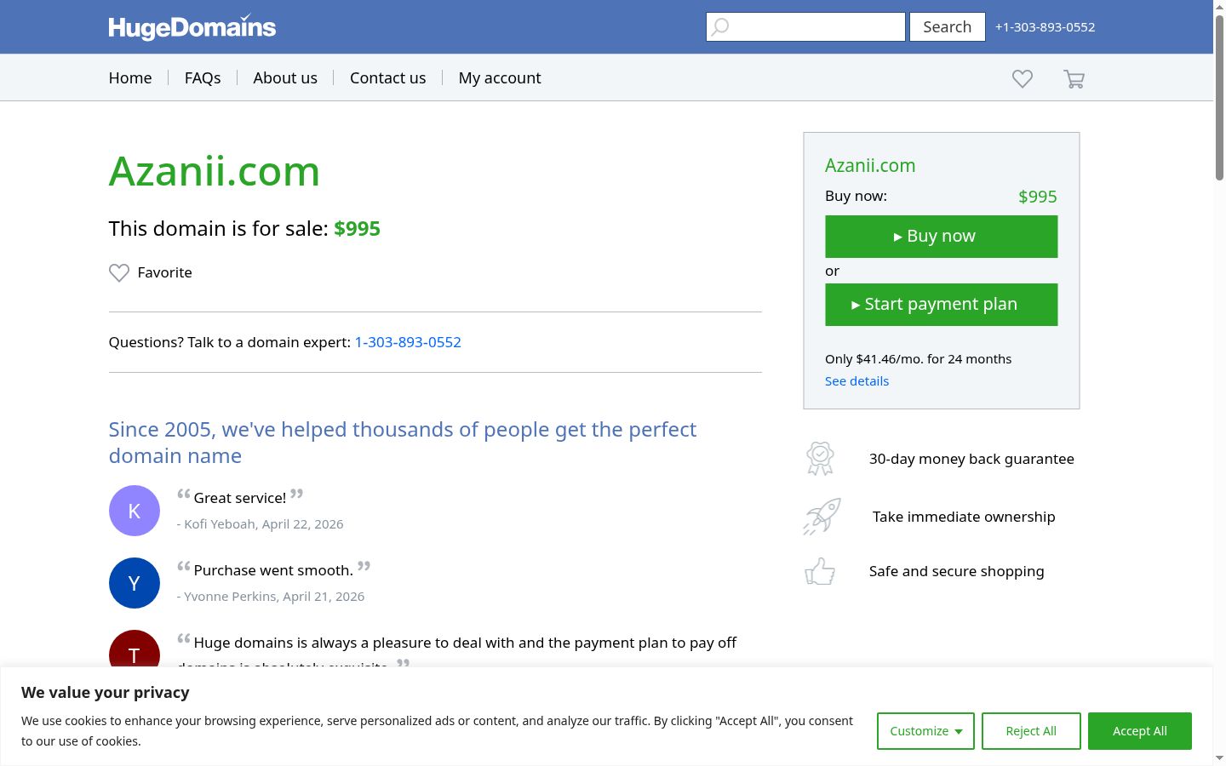The height and width of the screenshot is (766, 1226).
Task: Click the thumbs-up secure shopping icon
Action: (x=820, y=571)
